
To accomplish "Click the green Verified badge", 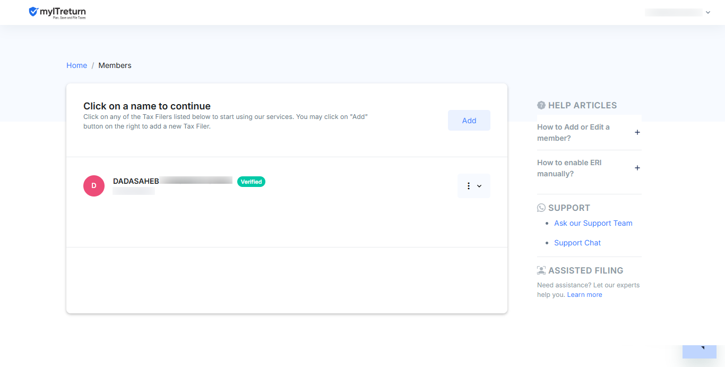I will click(x=251, y=182).
